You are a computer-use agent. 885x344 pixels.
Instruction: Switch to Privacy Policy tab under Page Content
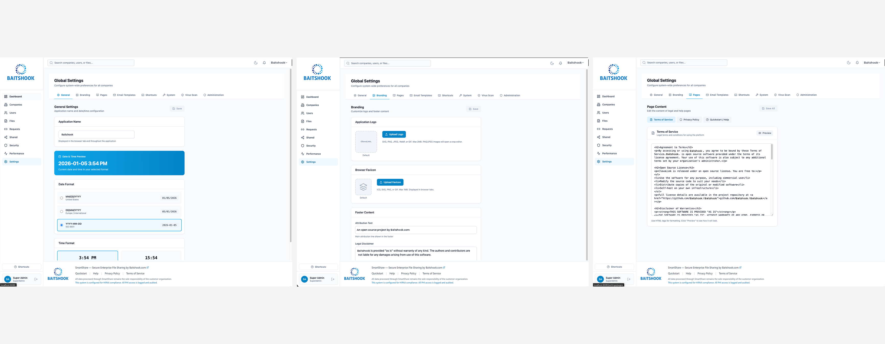pyautogui.click(x=689, y=120)
